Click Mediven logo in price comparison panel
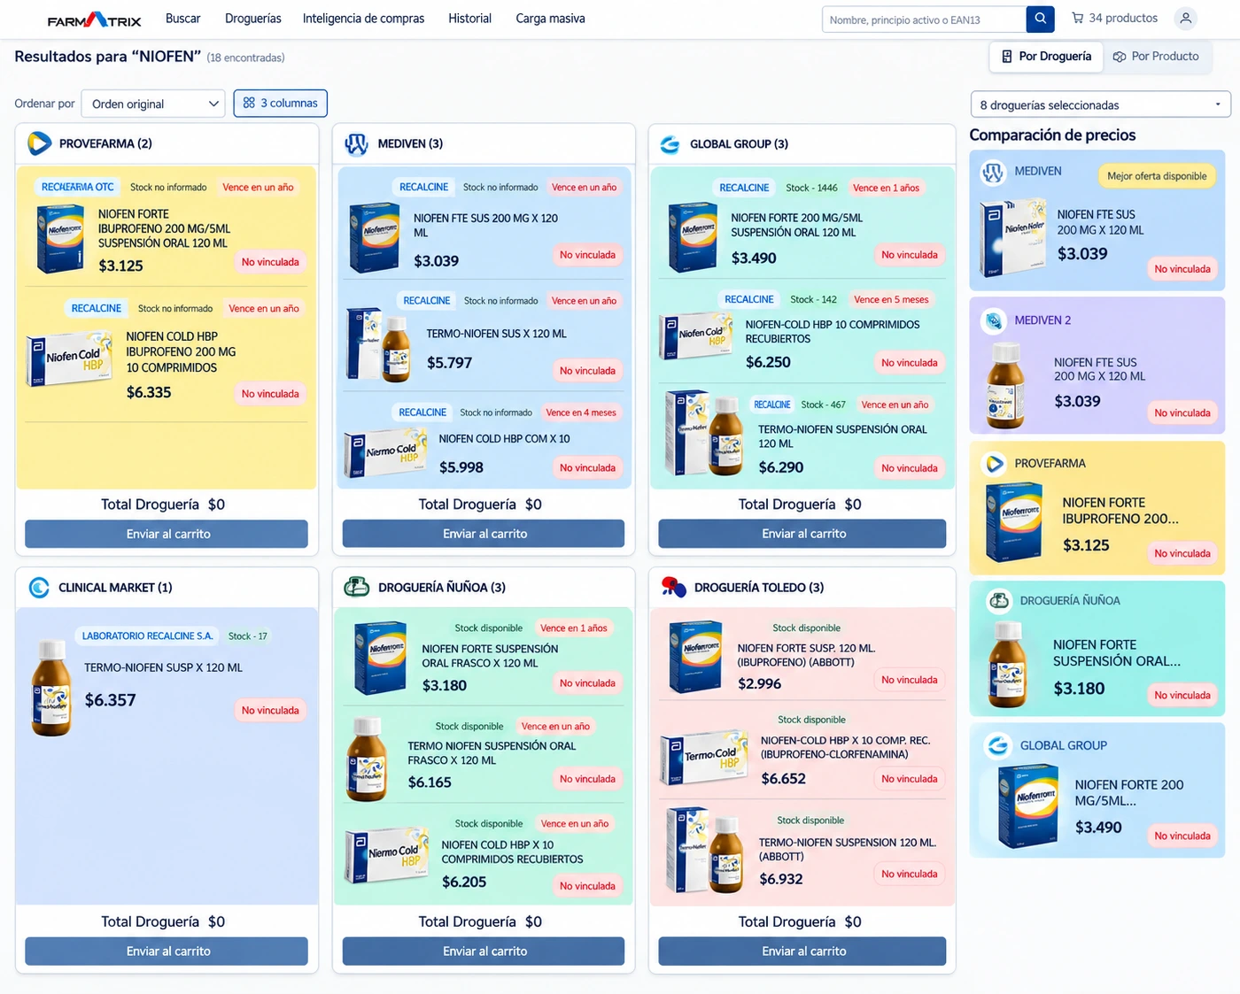This screenshot has height=994, width=1240. coord(993,173)
